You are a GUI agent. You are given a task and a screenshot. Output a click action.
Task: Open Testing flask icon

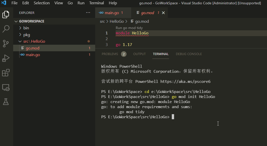pyautogui.click(x=6, y=102)
